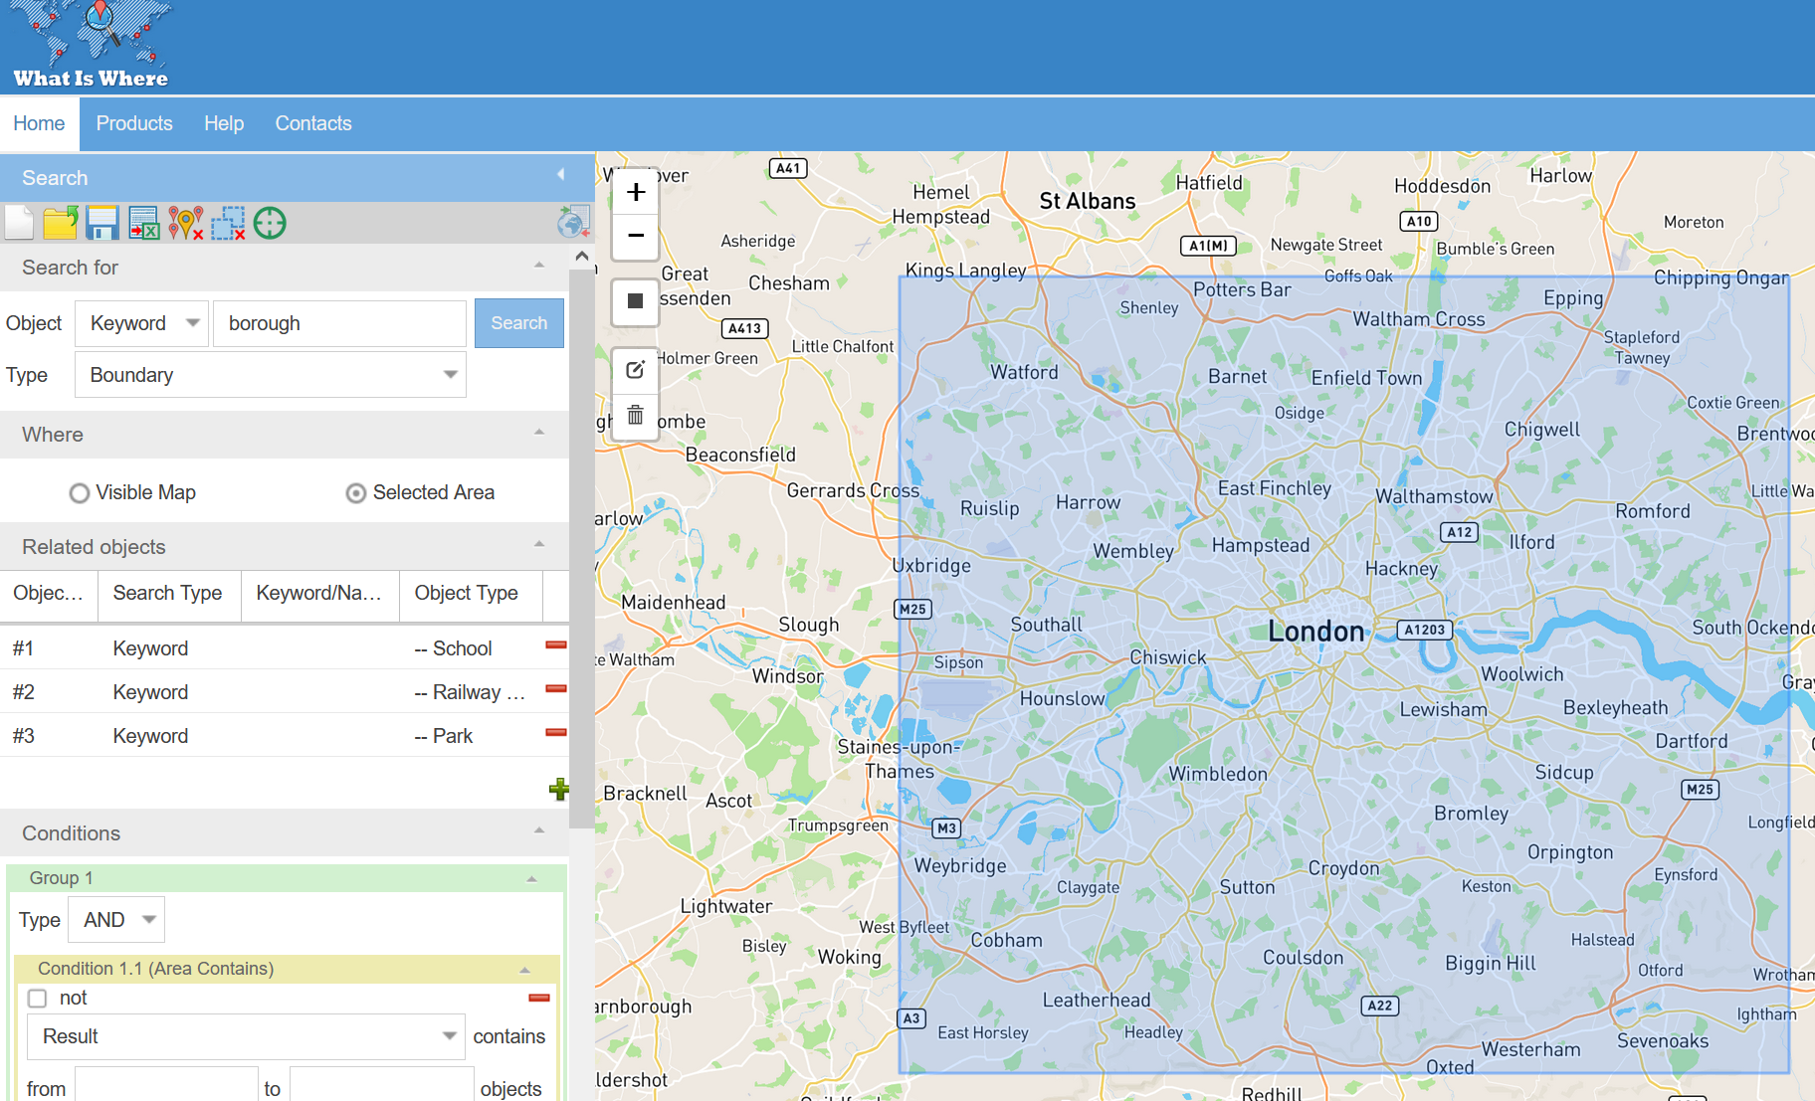Open saved search with the folder icon
Image resolution: width=1815 pixels, height=1101 pixels.
(60, 223)
